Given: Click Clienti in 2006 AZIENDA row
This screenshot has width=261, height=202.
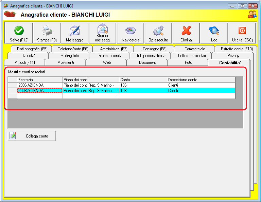Looking at the screenshot, I should point(201,85).
